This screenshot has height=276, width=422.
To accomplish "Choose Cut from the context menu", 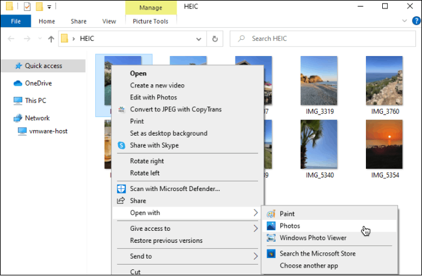I will click(187, 271).
